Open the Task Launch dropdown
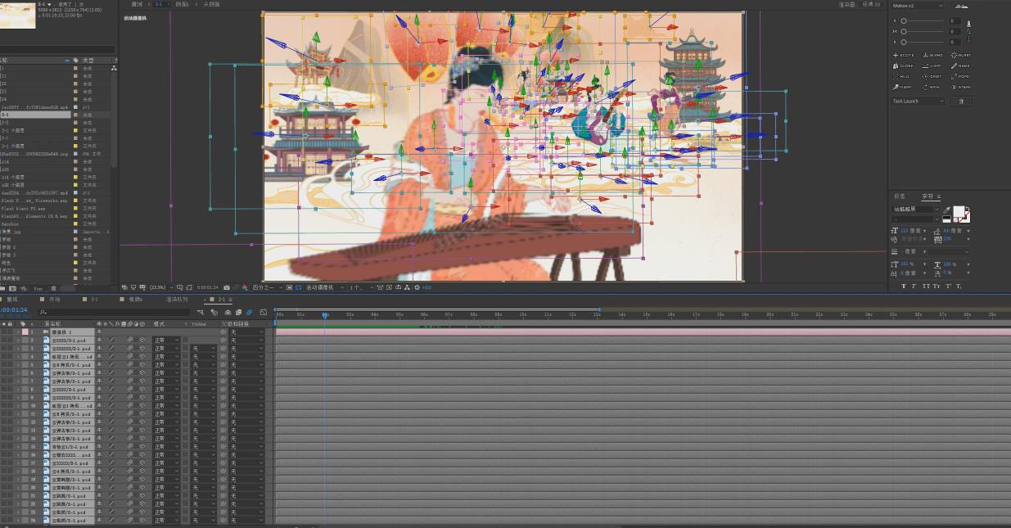Viewport: 1011px width, 528px height. pos(918,102)
